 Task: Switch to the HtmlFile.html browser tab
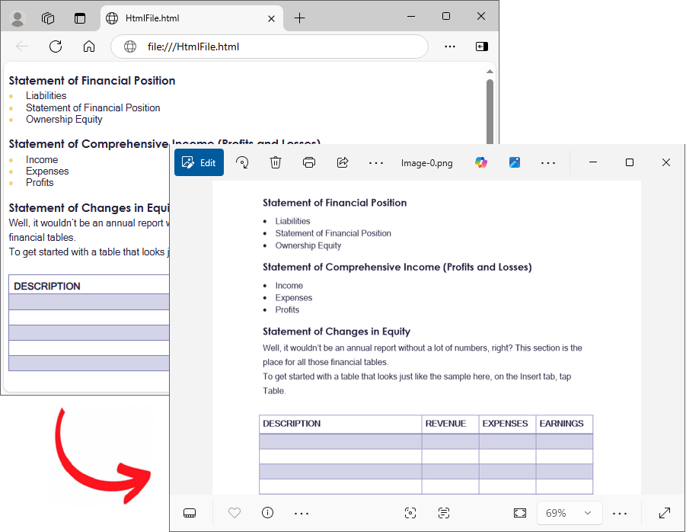point(192,18)
